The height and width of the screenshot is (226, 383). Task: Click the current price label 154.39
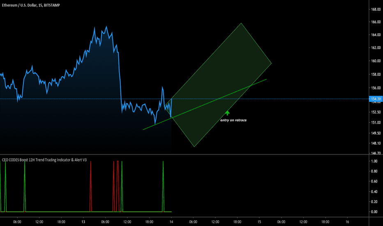click(376, 99)
